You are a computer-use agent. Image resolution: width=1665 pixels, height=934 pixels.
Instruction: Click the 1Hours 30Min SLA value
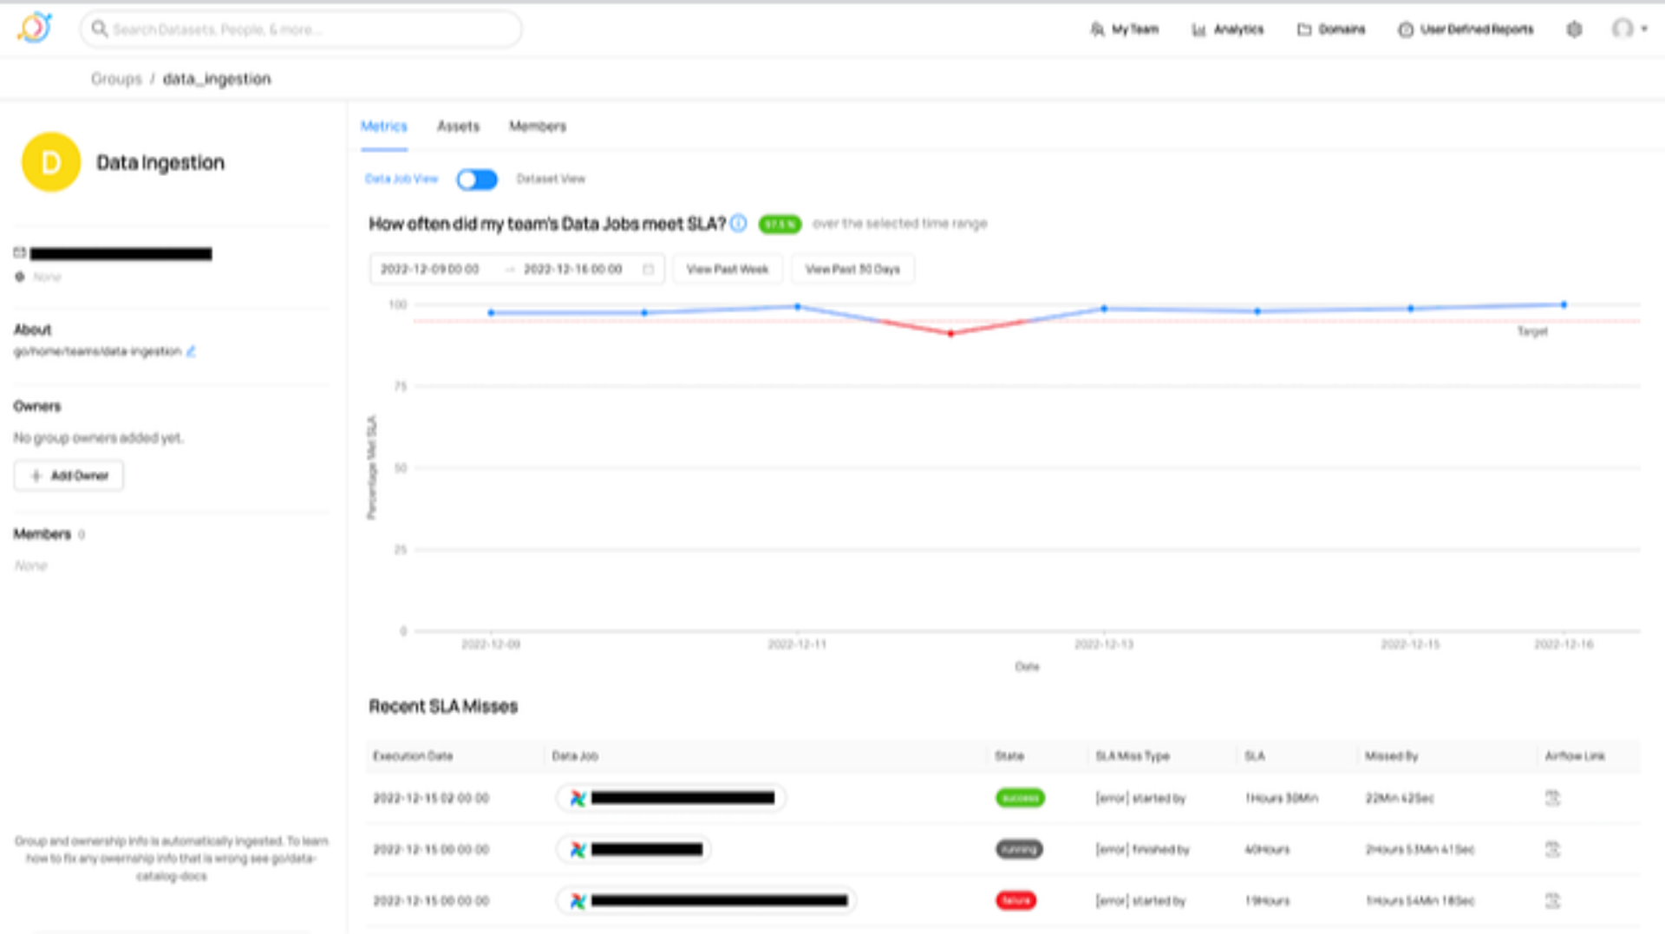pyautogui.click(x=1282, y=799)
